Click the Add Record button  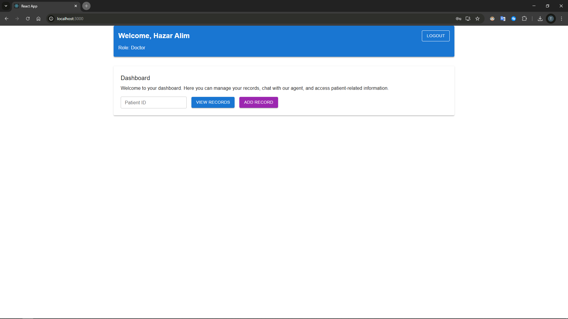point(259,102)
